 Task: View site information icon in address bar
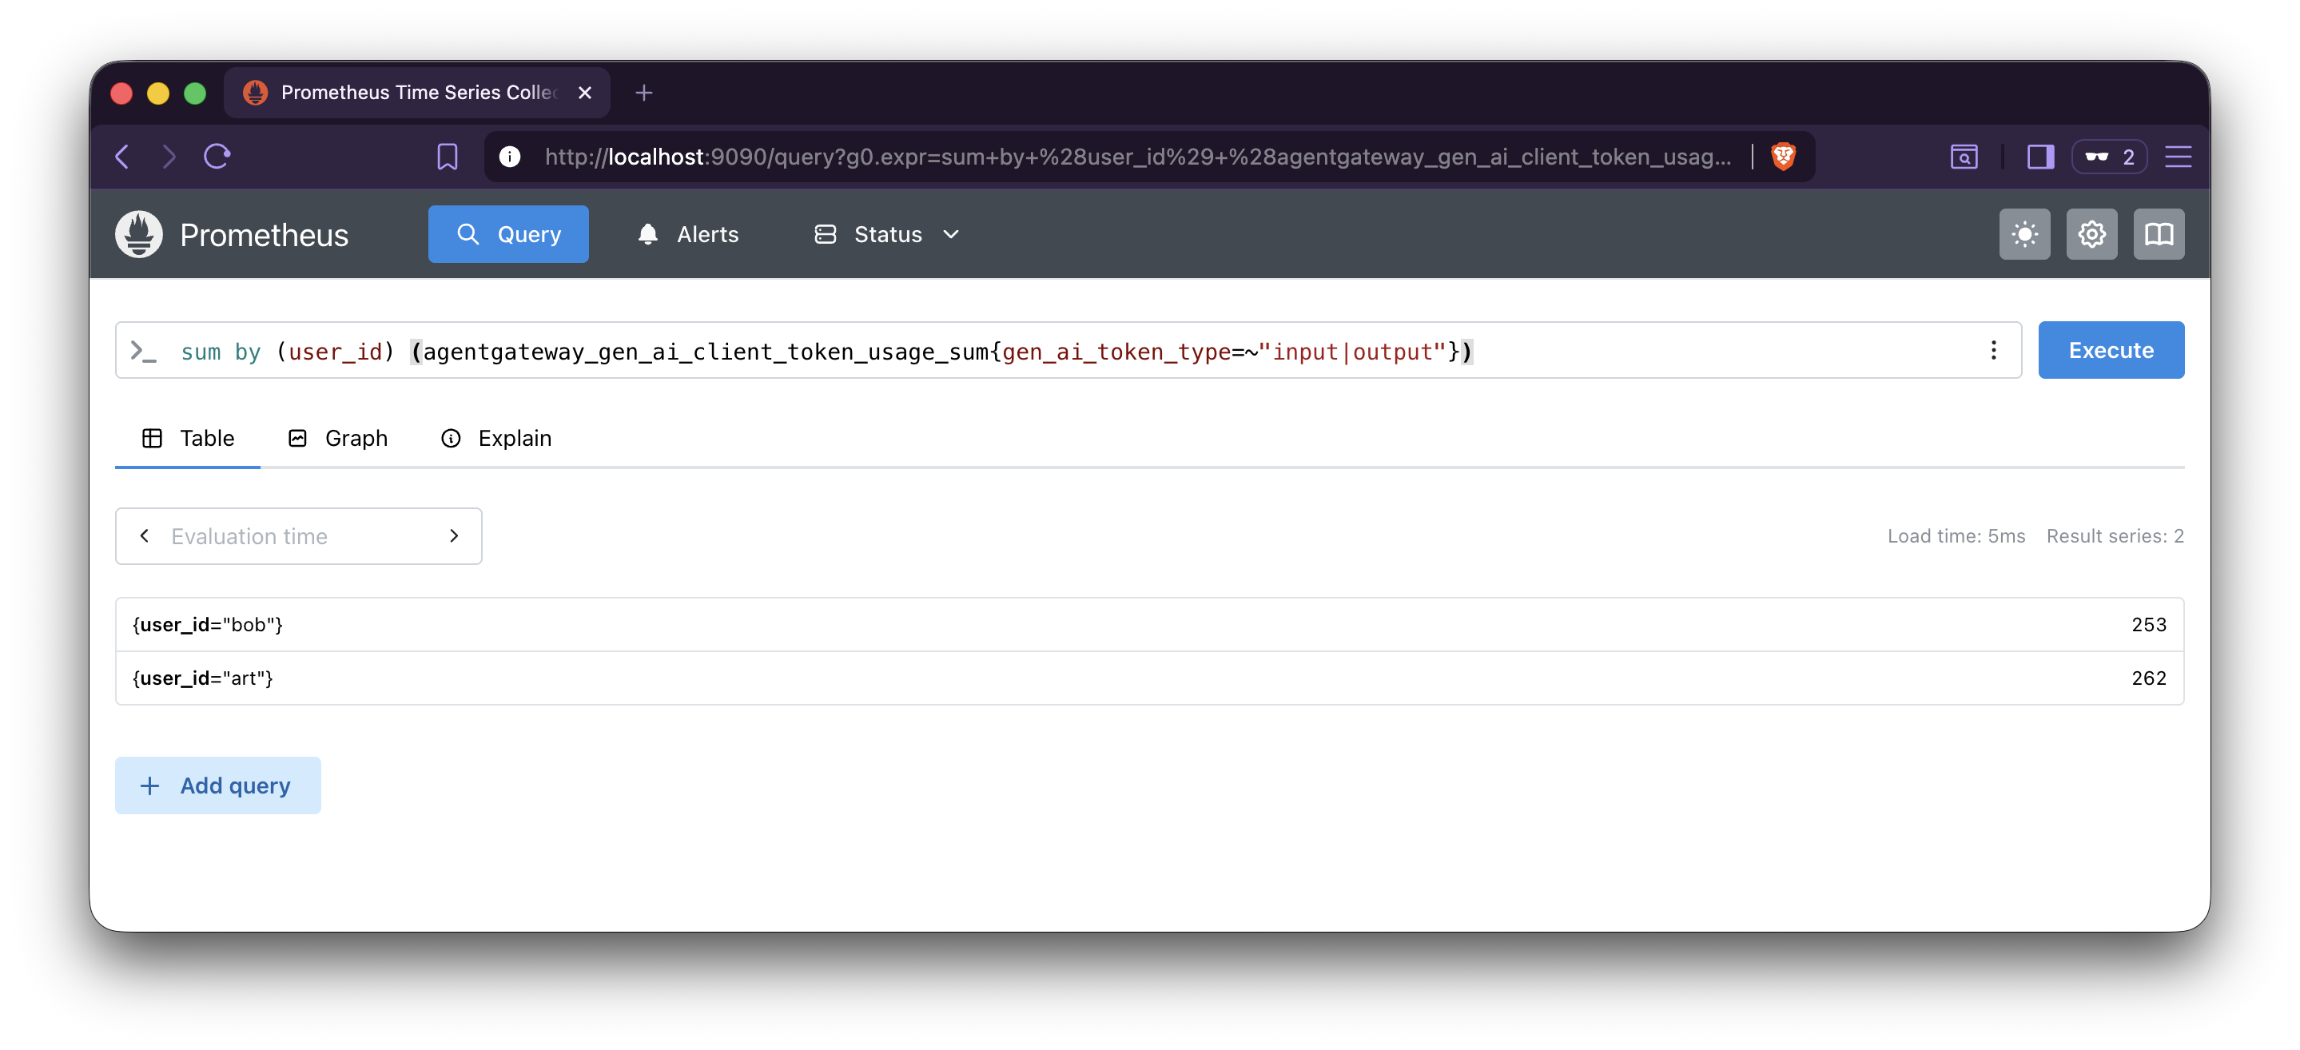point(510,157)
